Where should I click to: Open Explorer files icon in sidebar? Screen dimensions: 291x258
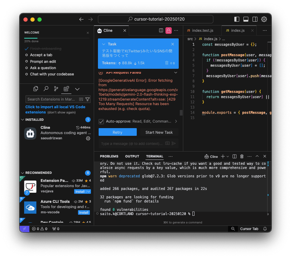pos(36,89)
